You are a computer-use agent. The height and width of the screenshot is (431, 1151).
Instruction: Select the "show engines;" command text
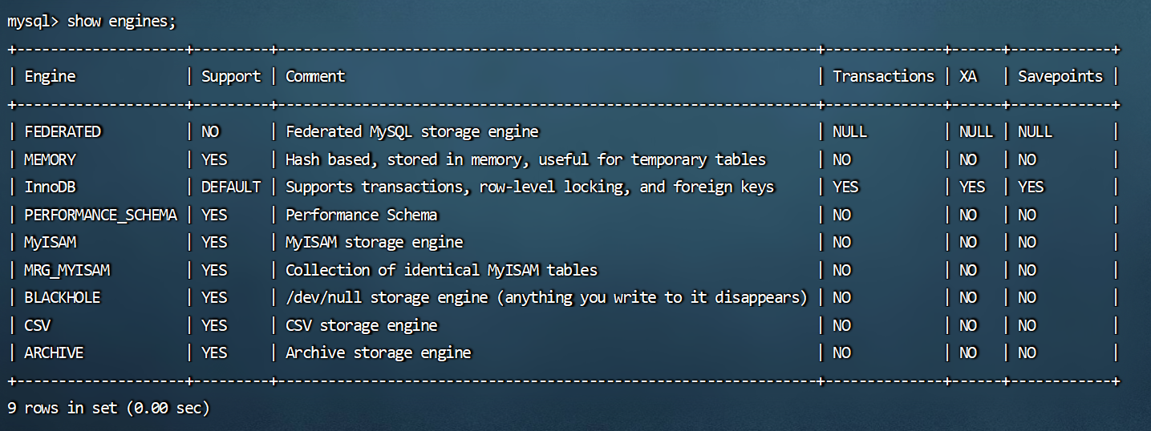pos(121,22)
